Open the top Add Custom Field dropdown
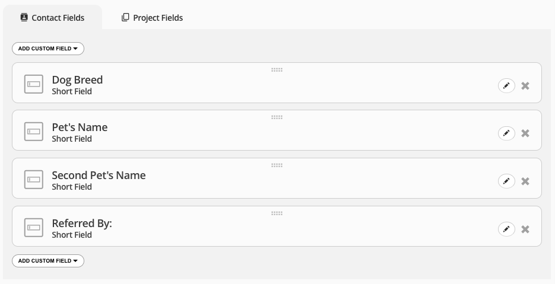555x284 pixels. [x=48, y=49]
